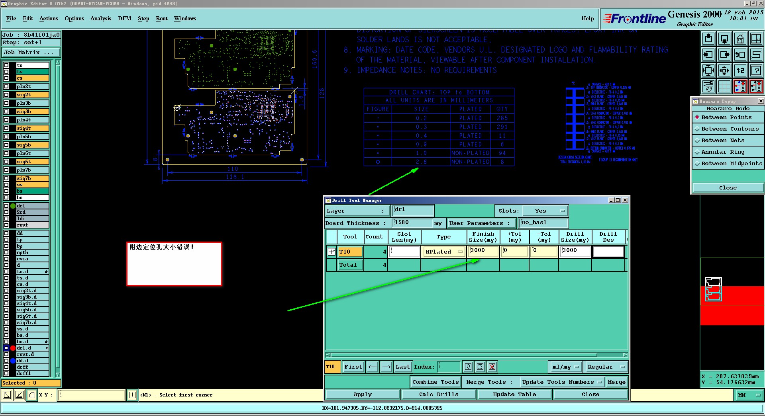Click the refresh selection icon next to Index

click(480, 367)
